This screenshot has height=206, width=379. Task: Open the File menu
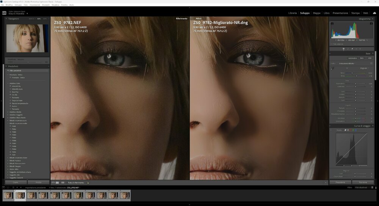click(x=2, y=5)
